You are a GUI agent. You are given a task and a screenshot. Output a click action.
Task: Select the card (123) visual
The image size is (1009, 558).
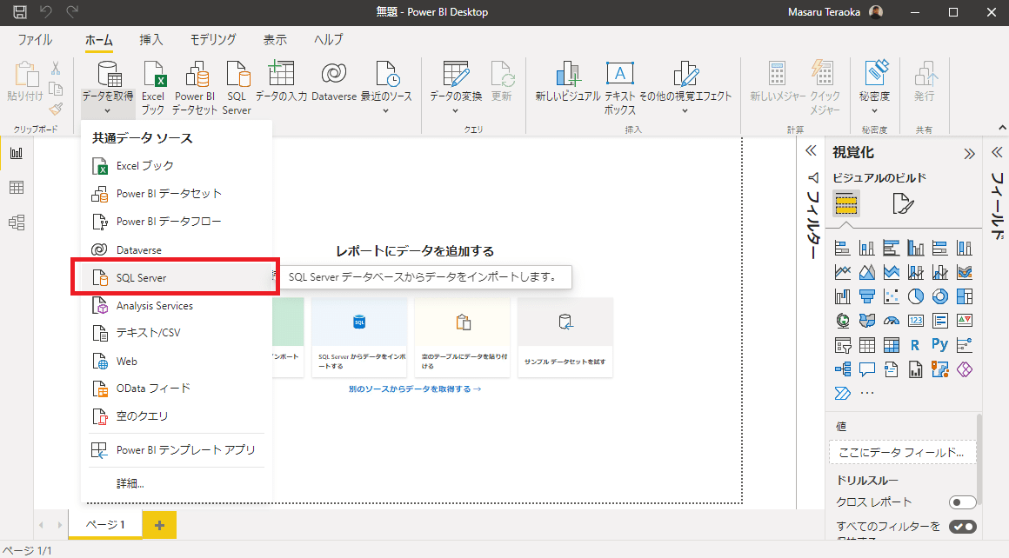(916, 320)
